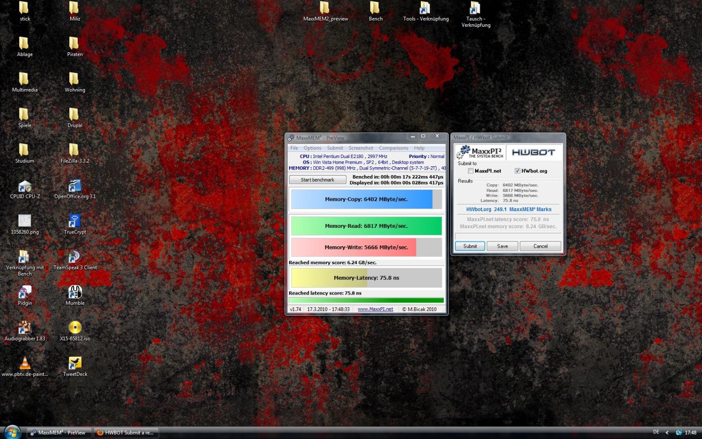Show hidden tray icons arrow
702x439 pixels.
pyautogui.click(x=667, y=432)
